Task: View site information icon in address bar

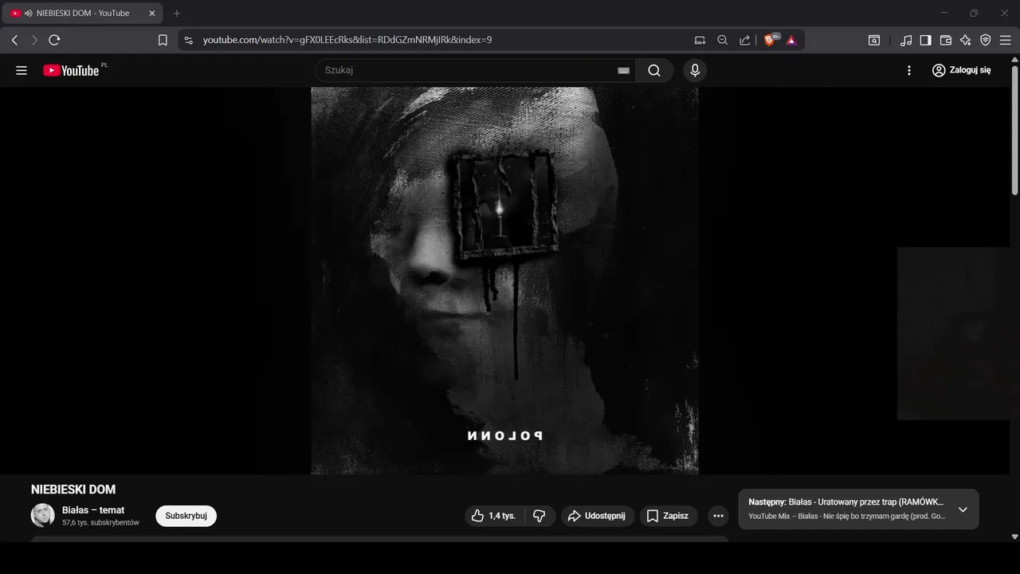Action: [188, 40]
